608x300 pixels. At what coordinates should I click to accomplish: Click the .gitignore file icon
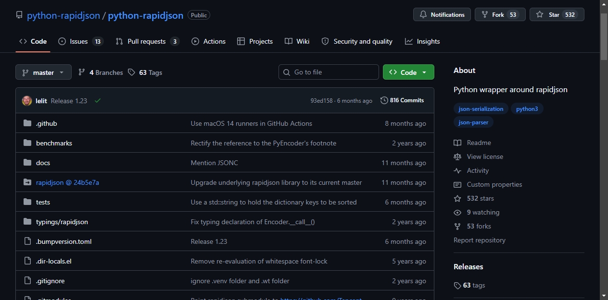[x=27, y=281]
